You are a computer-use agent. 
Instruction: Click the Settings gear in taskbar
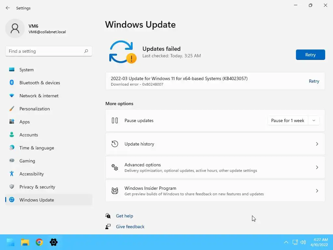pos(54,242)
